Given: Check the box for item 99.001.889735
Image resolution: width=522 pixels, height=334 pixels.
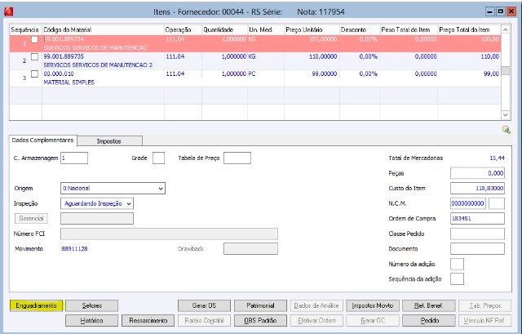Looking at the screenshot, I should (x=34, y=56).
